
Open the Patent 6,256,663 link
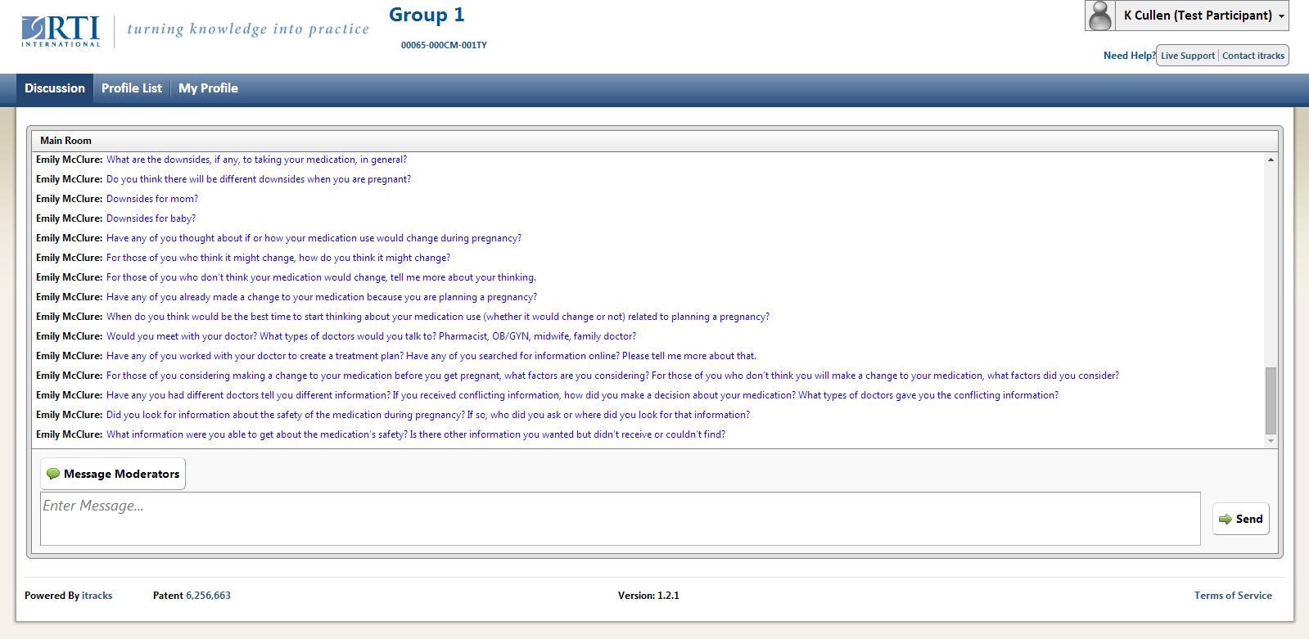(208, 596)
